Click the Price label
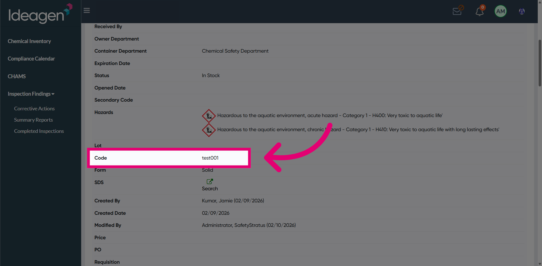The height and width of the screenshot is (266, 542). (x=100, y=238)
